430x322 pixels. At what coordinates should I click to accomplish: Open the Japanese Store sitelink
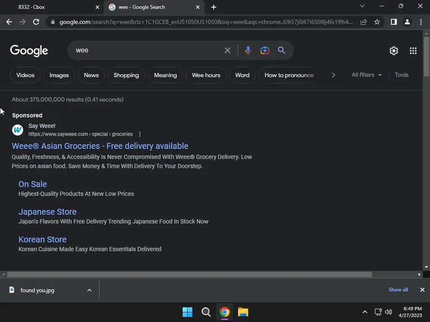tap(47, 212)
